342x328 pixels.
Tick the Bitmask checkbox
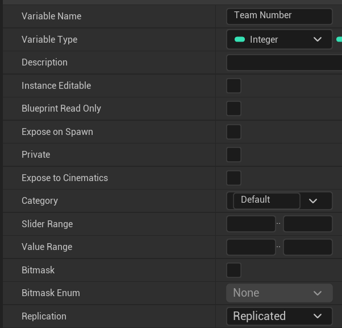click(233, 270)
